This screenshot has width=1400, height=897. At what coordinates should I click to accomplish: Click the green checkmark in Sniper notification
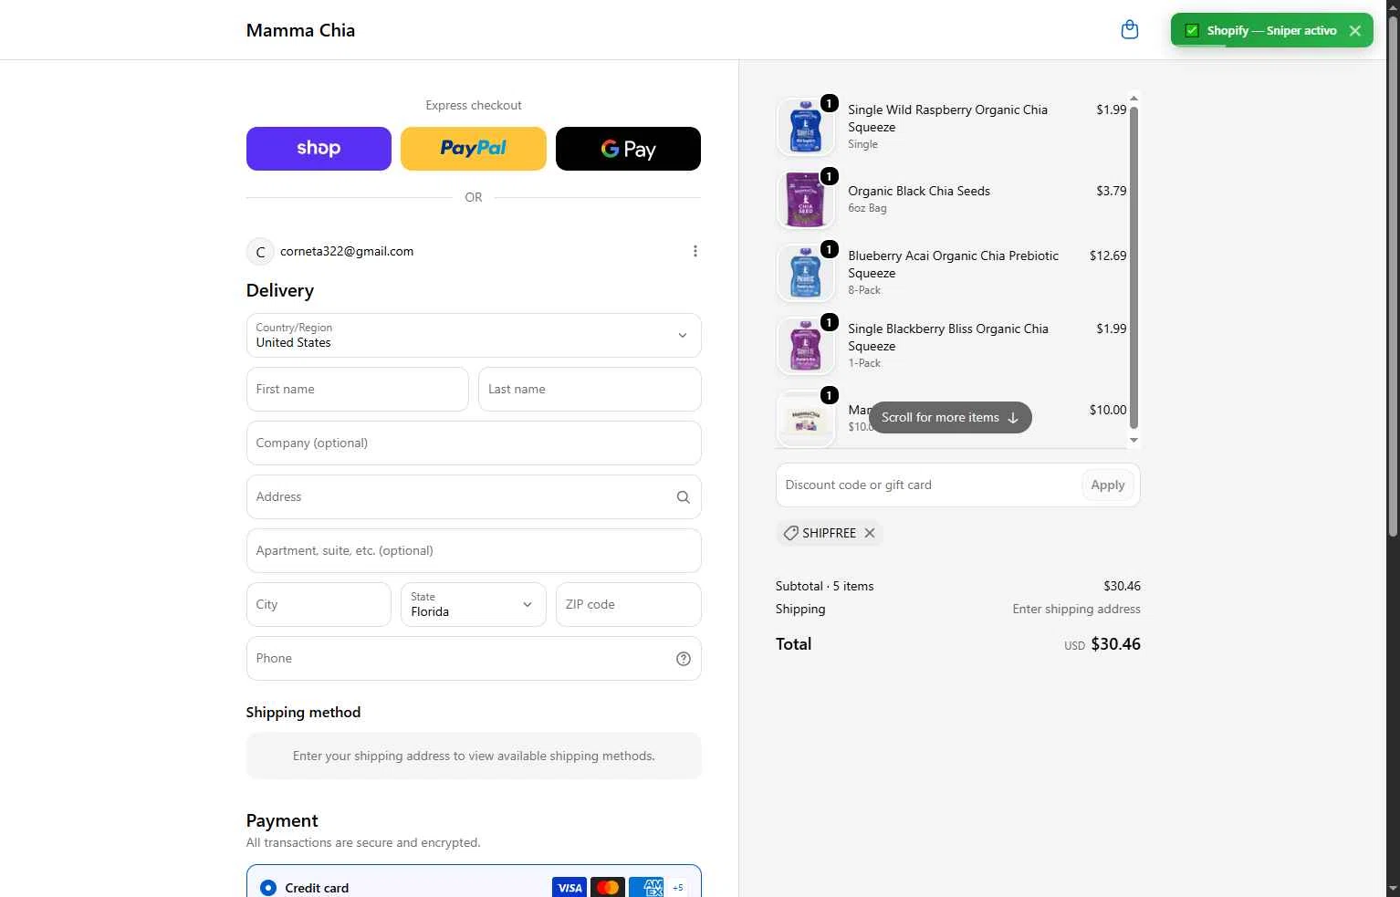tap(1191, 31)
